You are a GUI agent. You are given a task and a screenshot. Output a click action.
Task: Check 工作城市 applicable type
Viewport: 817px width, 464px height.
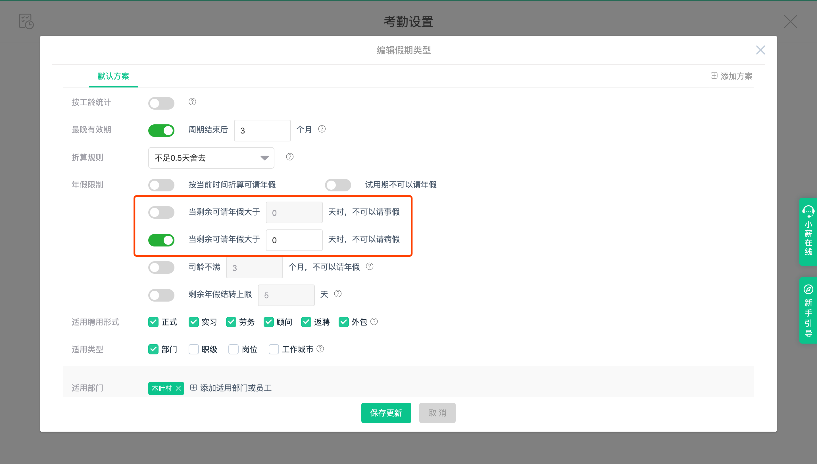point(274,350)
